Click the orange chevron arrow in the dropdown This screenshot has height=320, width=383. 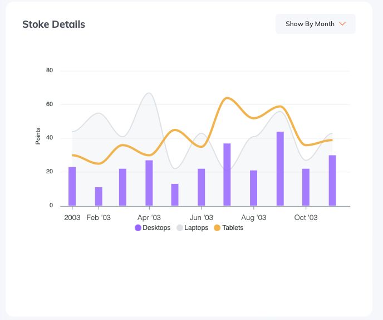pyautogui.click(x=342, y=24)
